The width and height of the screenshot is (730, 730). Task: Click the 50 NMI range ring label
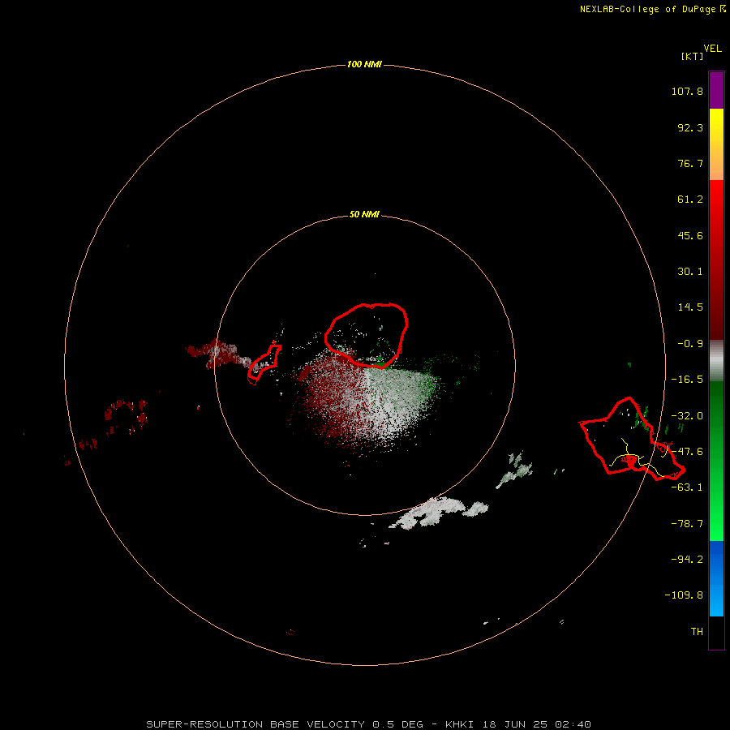tap(364, 215)
